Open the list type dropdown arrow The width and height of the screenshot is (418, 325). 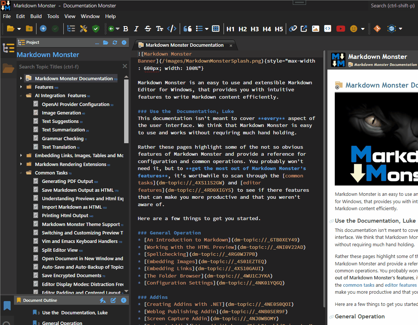[207, 29]
